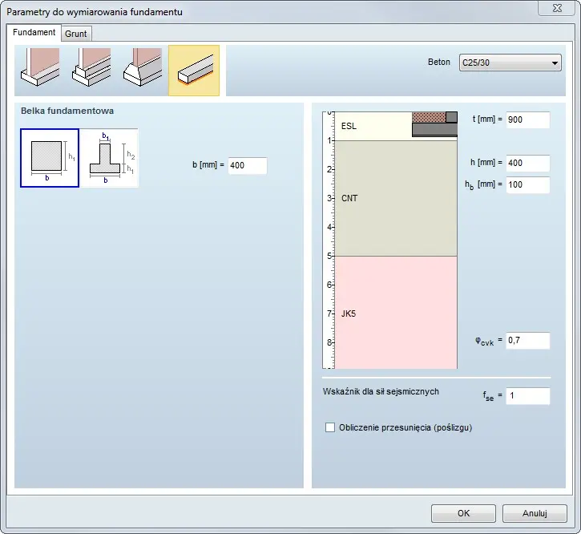Choose the inverted T-shaped beam cross-section
Viewport: 581px width, 534px height.
(x=109, y=157)
